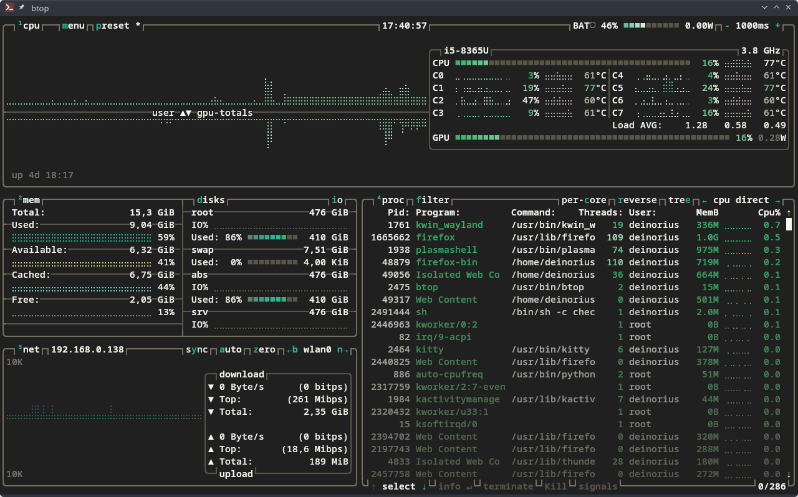This screenshot has height=497, width=798.
Task: Open the process filter field
Action: [433, 200]
